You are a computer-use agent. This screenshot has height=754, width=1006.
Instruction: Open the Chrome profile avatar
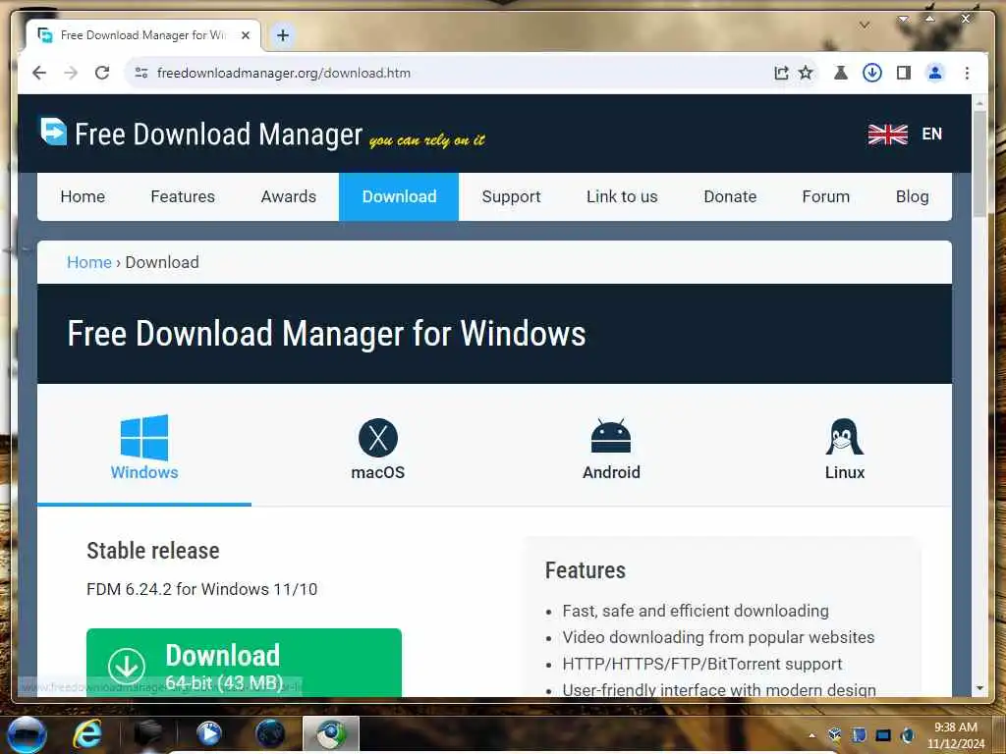[x=935, y=73]
